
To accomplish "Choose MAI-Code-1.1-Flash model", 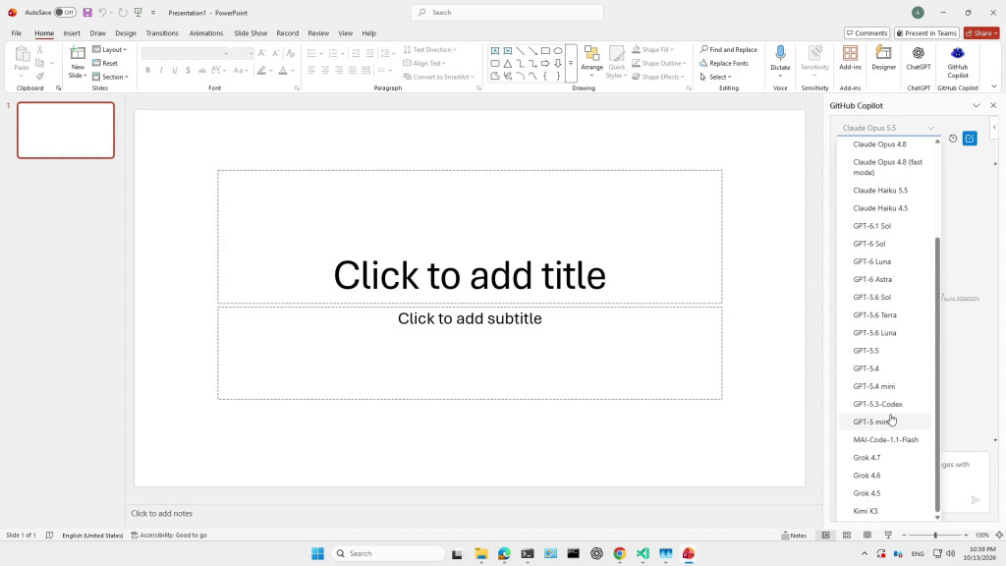I will click(885, 439).
